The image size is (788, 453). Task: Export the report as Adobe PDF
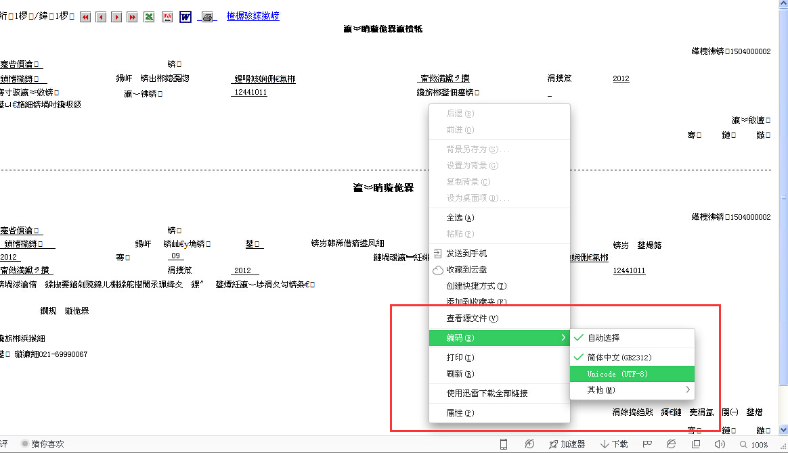pos(167,17)
